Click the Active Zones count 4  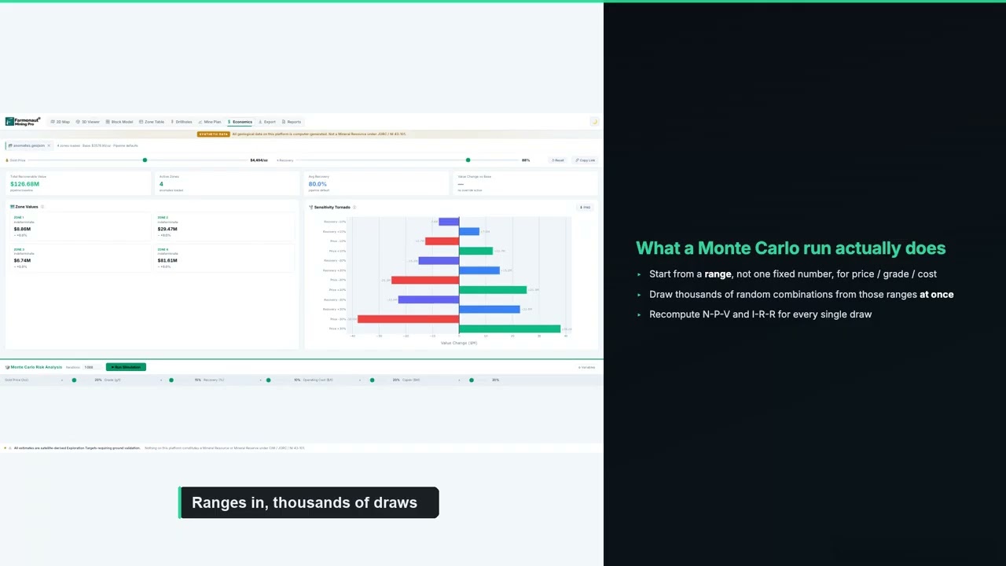pos(161,184)
